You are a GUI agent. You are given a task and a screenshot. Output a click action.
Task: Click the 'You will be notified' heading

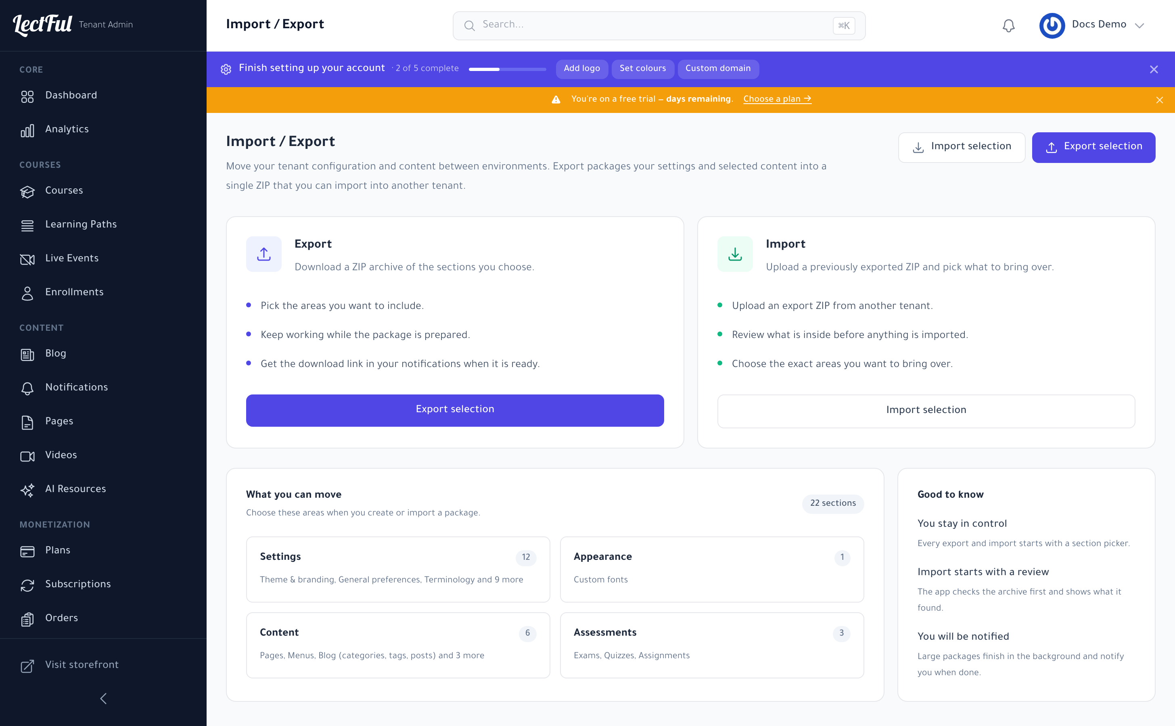[x=963, y=637]
